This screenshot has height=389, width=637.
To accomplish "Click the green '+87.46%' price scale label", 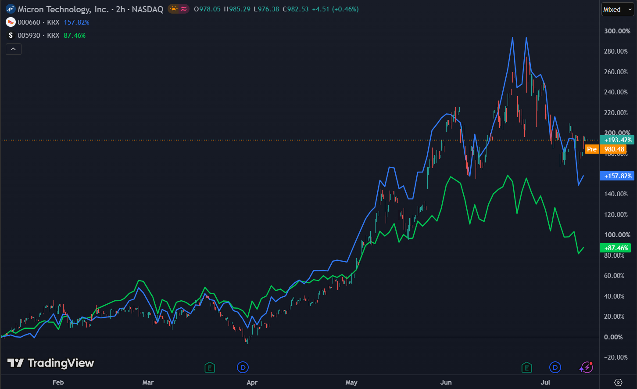I will pos(615,248).
